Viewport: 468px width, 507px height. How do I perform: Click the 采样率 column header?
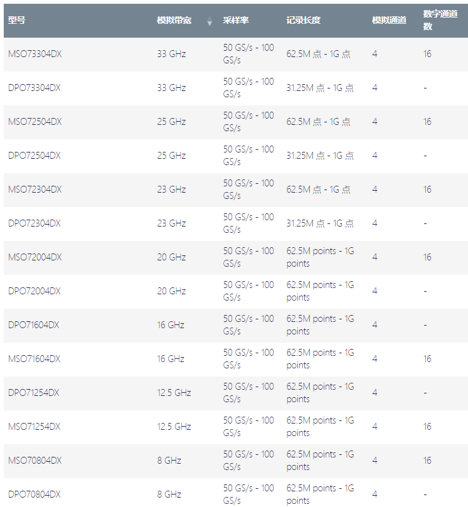click(x=236, y=20)
